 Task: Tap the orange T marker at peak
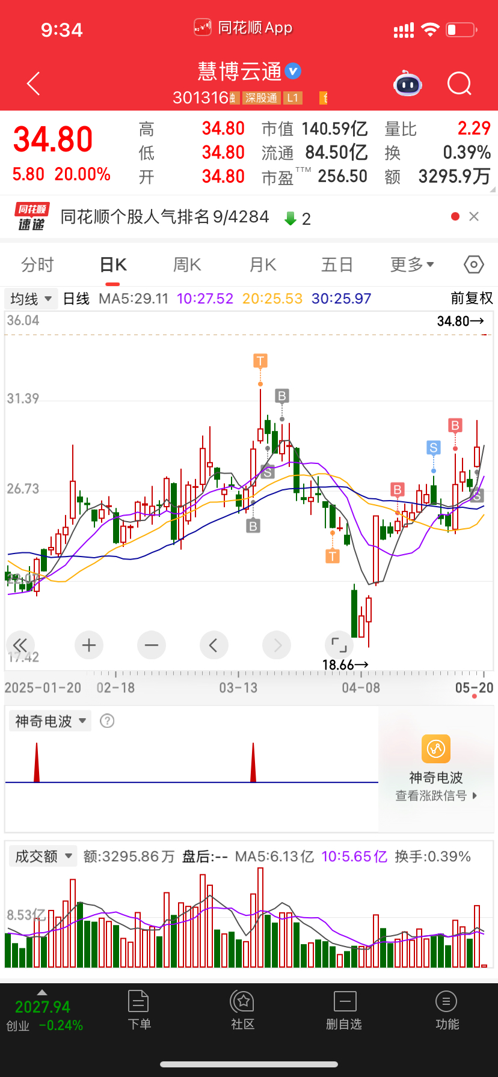coord(260,361)
